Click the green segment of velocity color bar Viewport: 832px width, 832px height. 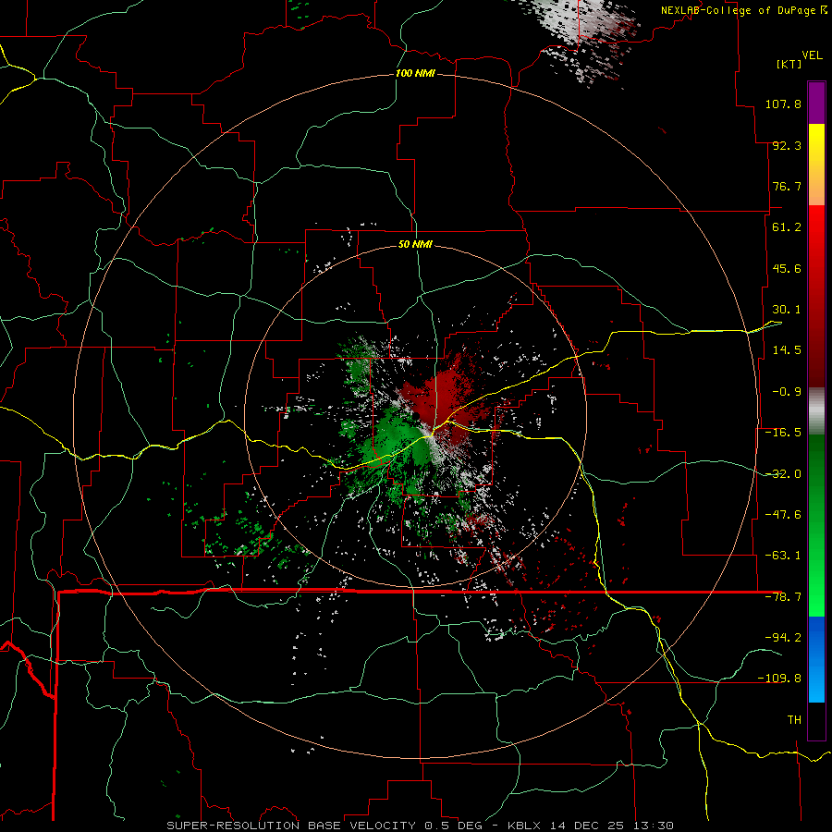816,525
